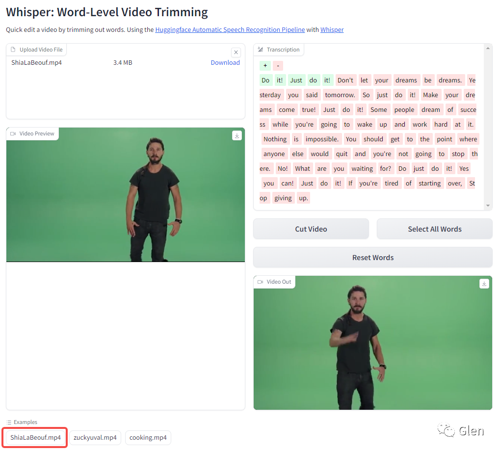This screenshot has height=451, width=500.
Task: Toggle the word "Make" in transcription
Action: [430, 95]
